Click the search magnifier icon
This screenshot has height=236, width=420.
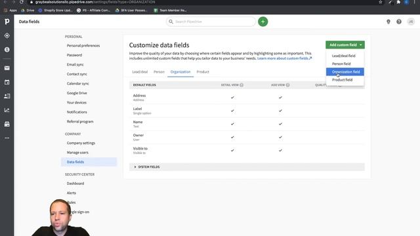coord(171,22)
